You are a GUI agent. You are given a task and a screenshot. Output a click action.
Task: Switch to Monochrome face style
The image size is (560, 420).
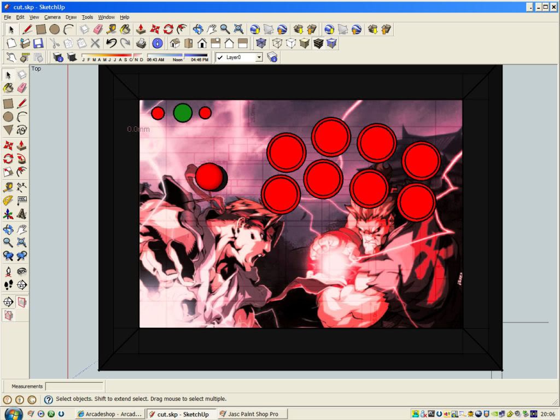point(331,43)
